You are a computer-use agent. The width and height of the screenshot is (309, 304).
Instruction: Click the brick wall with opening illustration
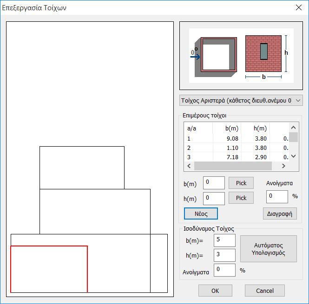point(263,53)
